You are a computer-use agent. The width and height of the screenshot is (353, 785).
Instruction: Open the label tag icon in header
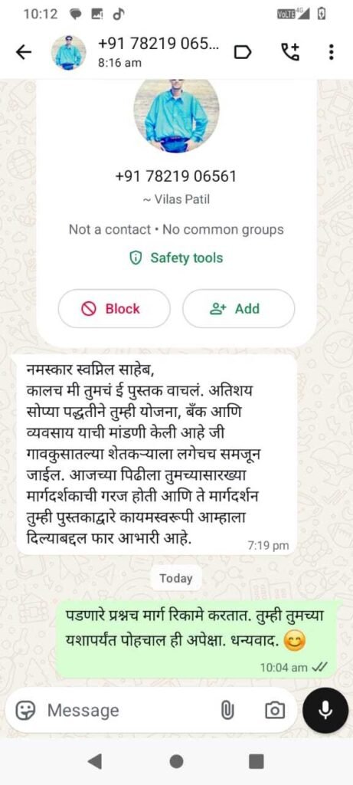243,52
